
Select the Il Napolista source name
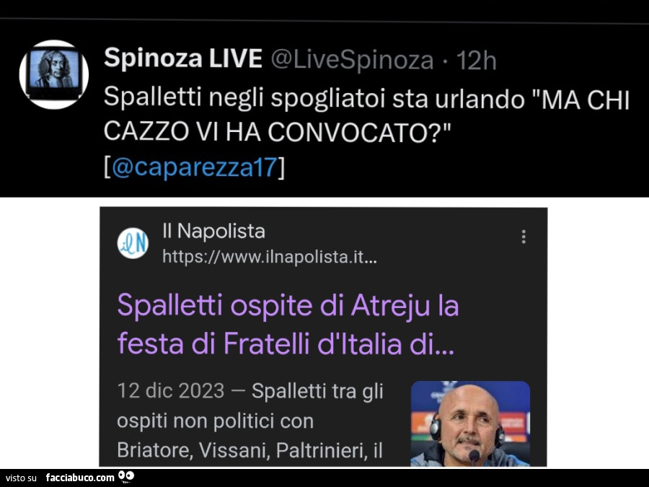tap(214, 231)
